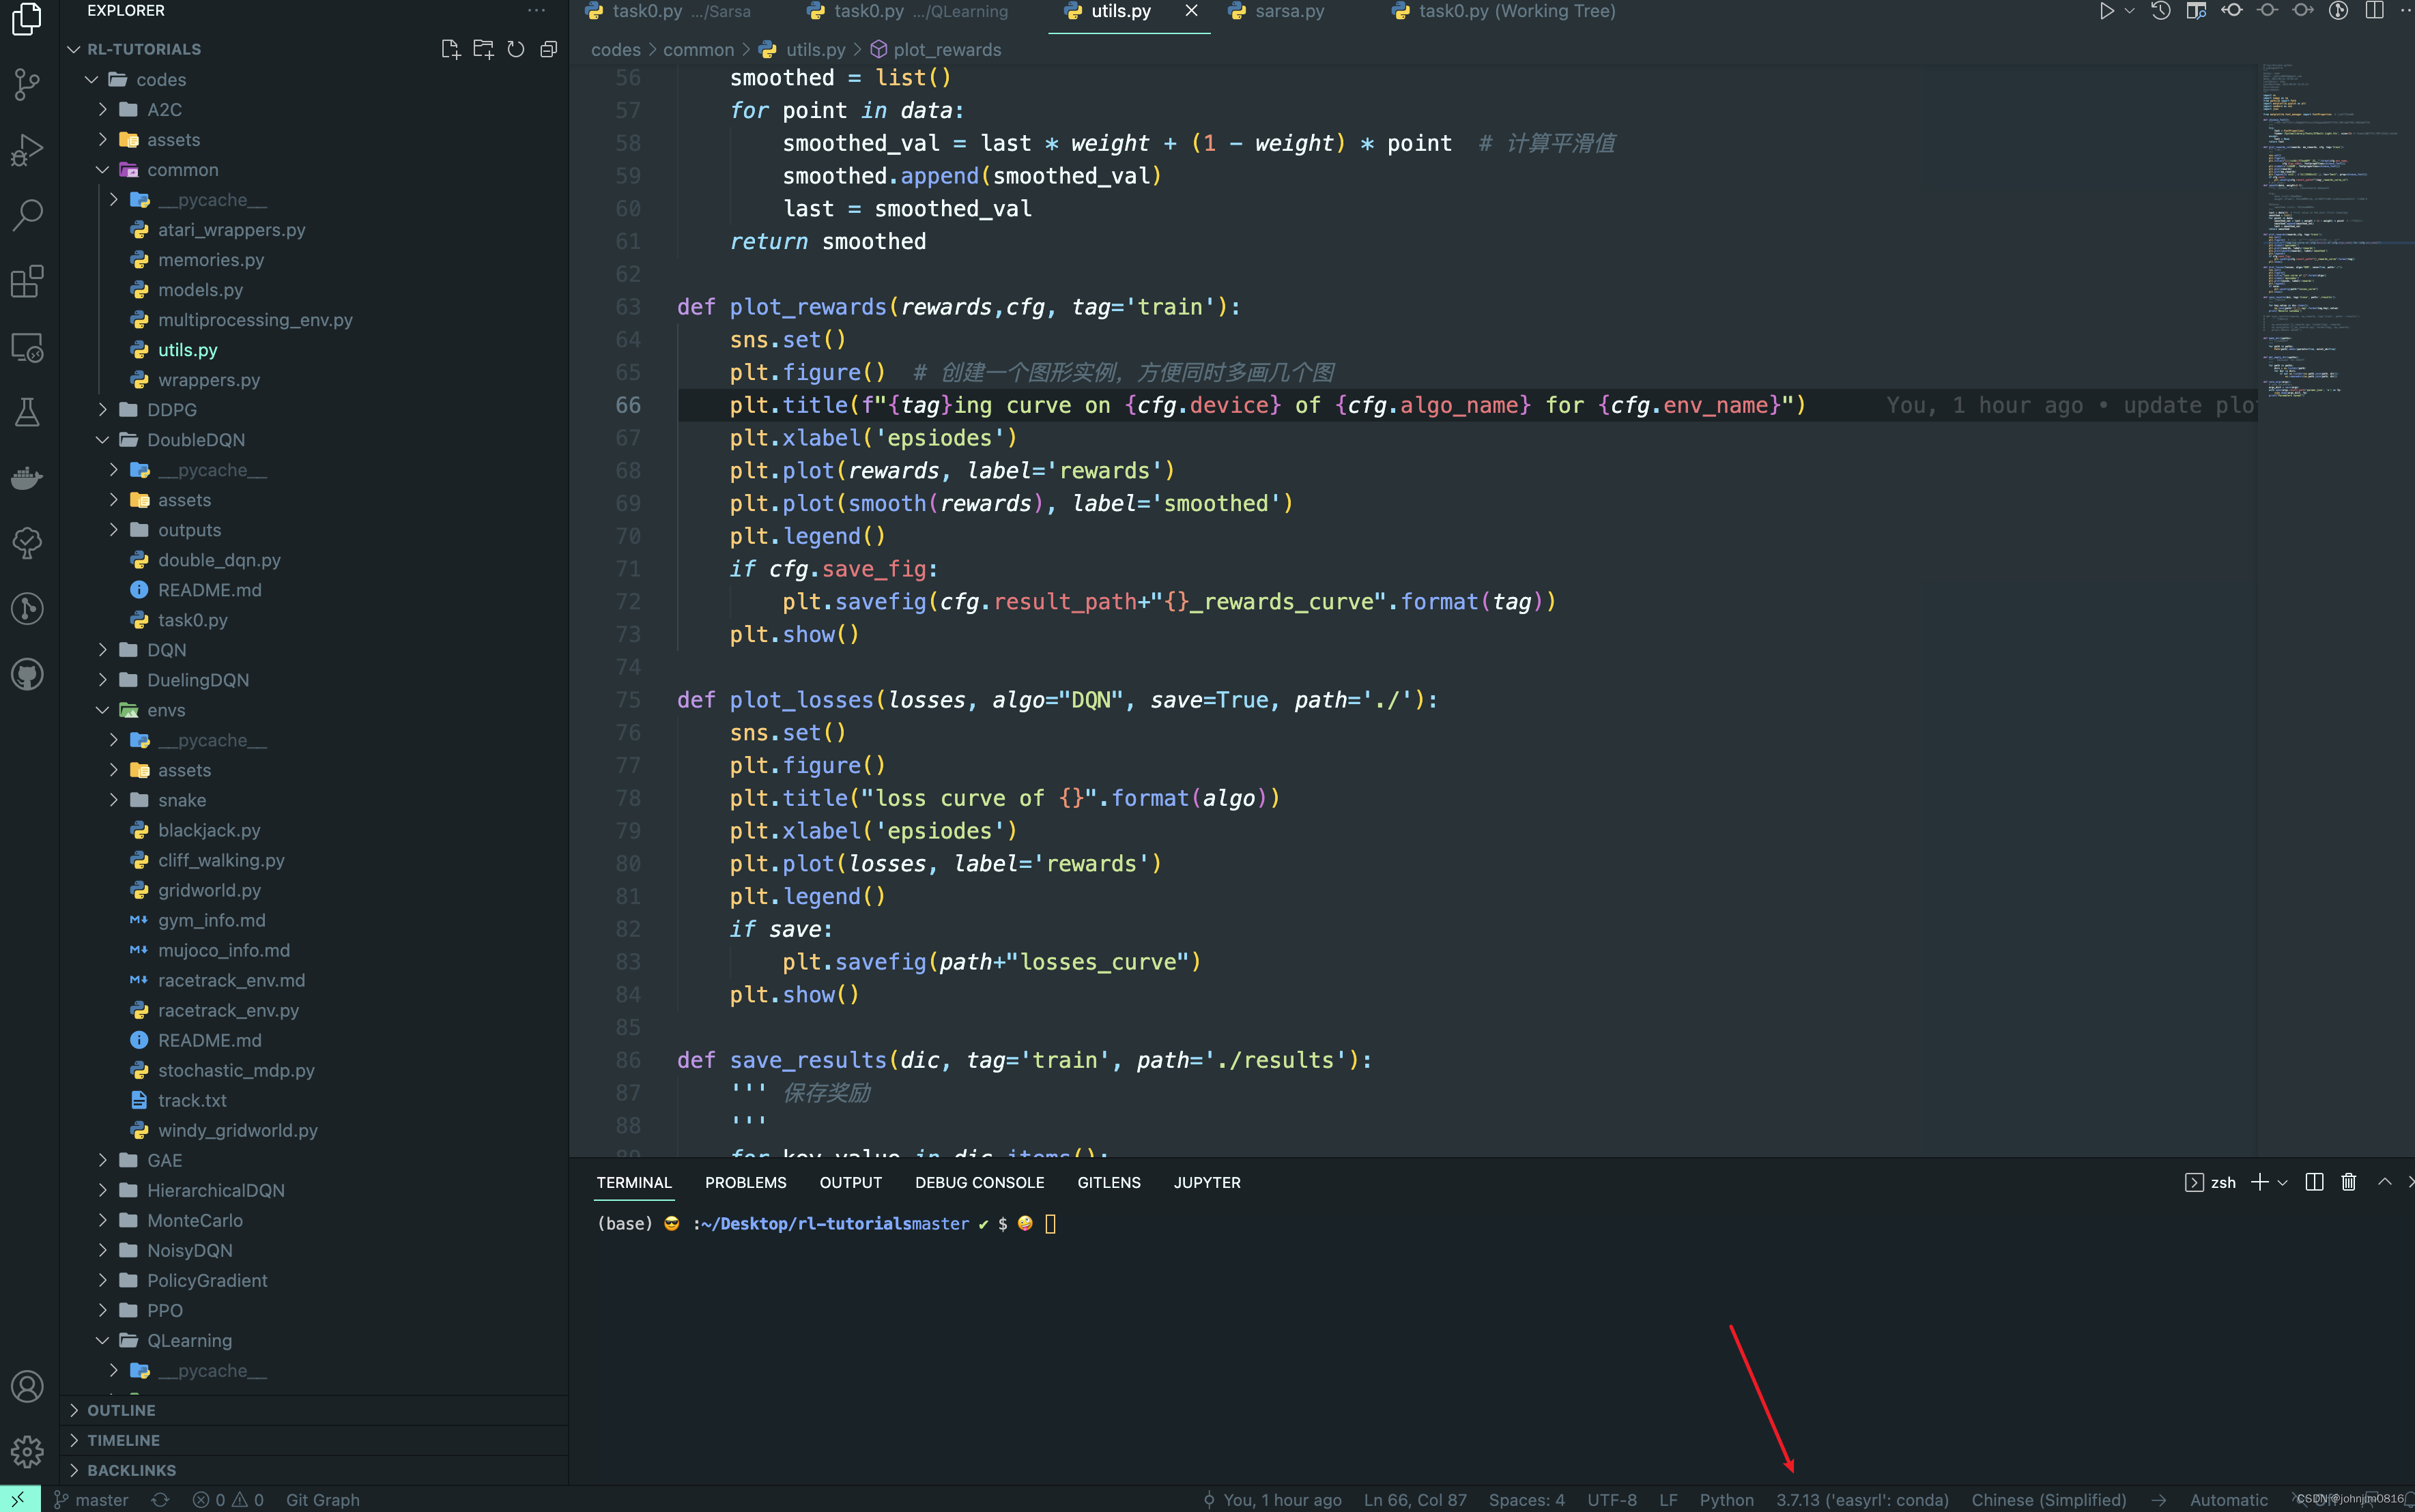Click the New File icon in Explorer
2415x1512 pixels.
pyautogui.click(x=451, y=49)
